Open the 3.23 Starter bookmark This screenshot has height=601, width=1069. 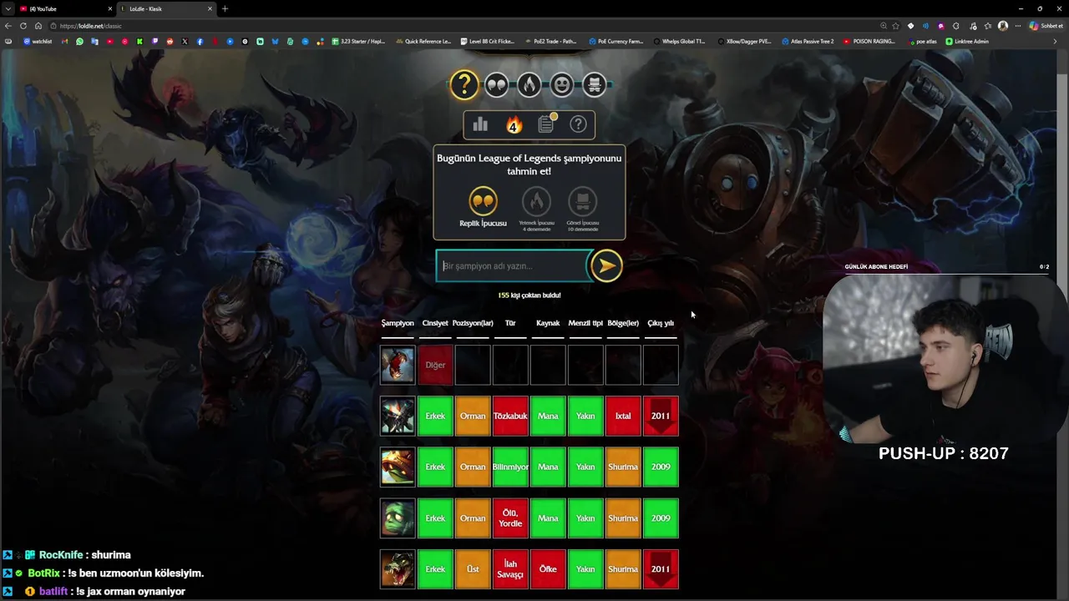coord(358,41)
